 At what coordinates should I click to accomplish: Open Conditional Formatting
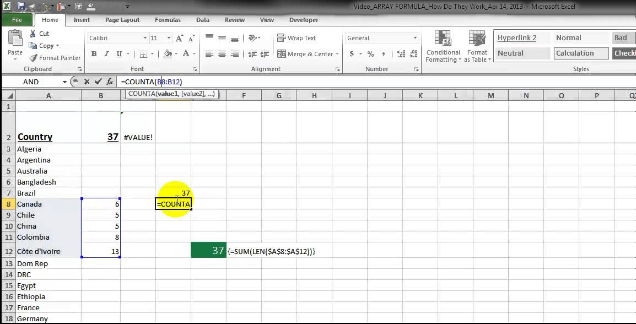[x=443, y=46]
